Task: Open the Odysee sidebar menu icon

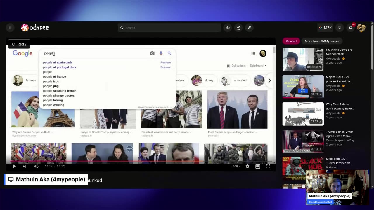Action: tap(10, 28)
